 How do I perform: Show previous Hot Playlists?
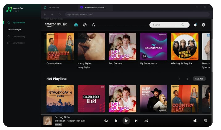[x=179, y=79]
